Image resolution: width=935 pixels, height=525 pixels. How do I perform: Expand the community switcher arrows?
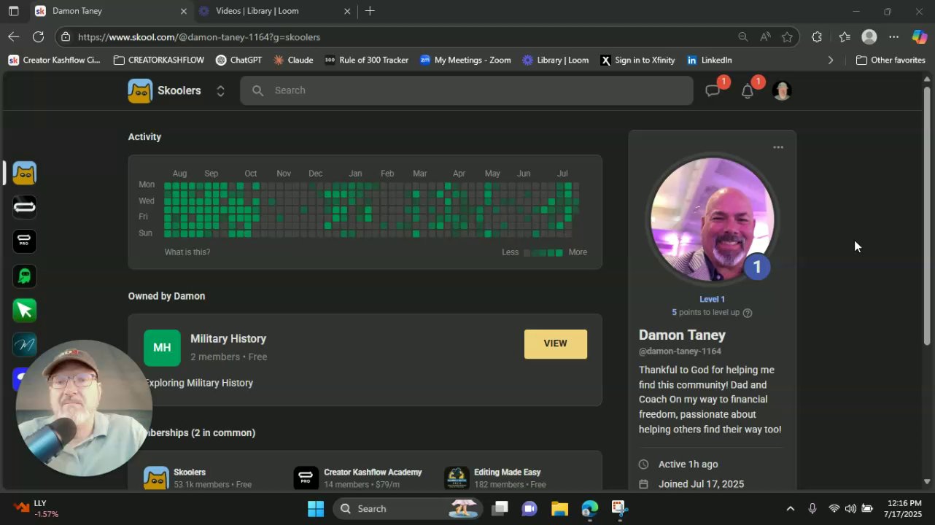click(x=220, y=90)
